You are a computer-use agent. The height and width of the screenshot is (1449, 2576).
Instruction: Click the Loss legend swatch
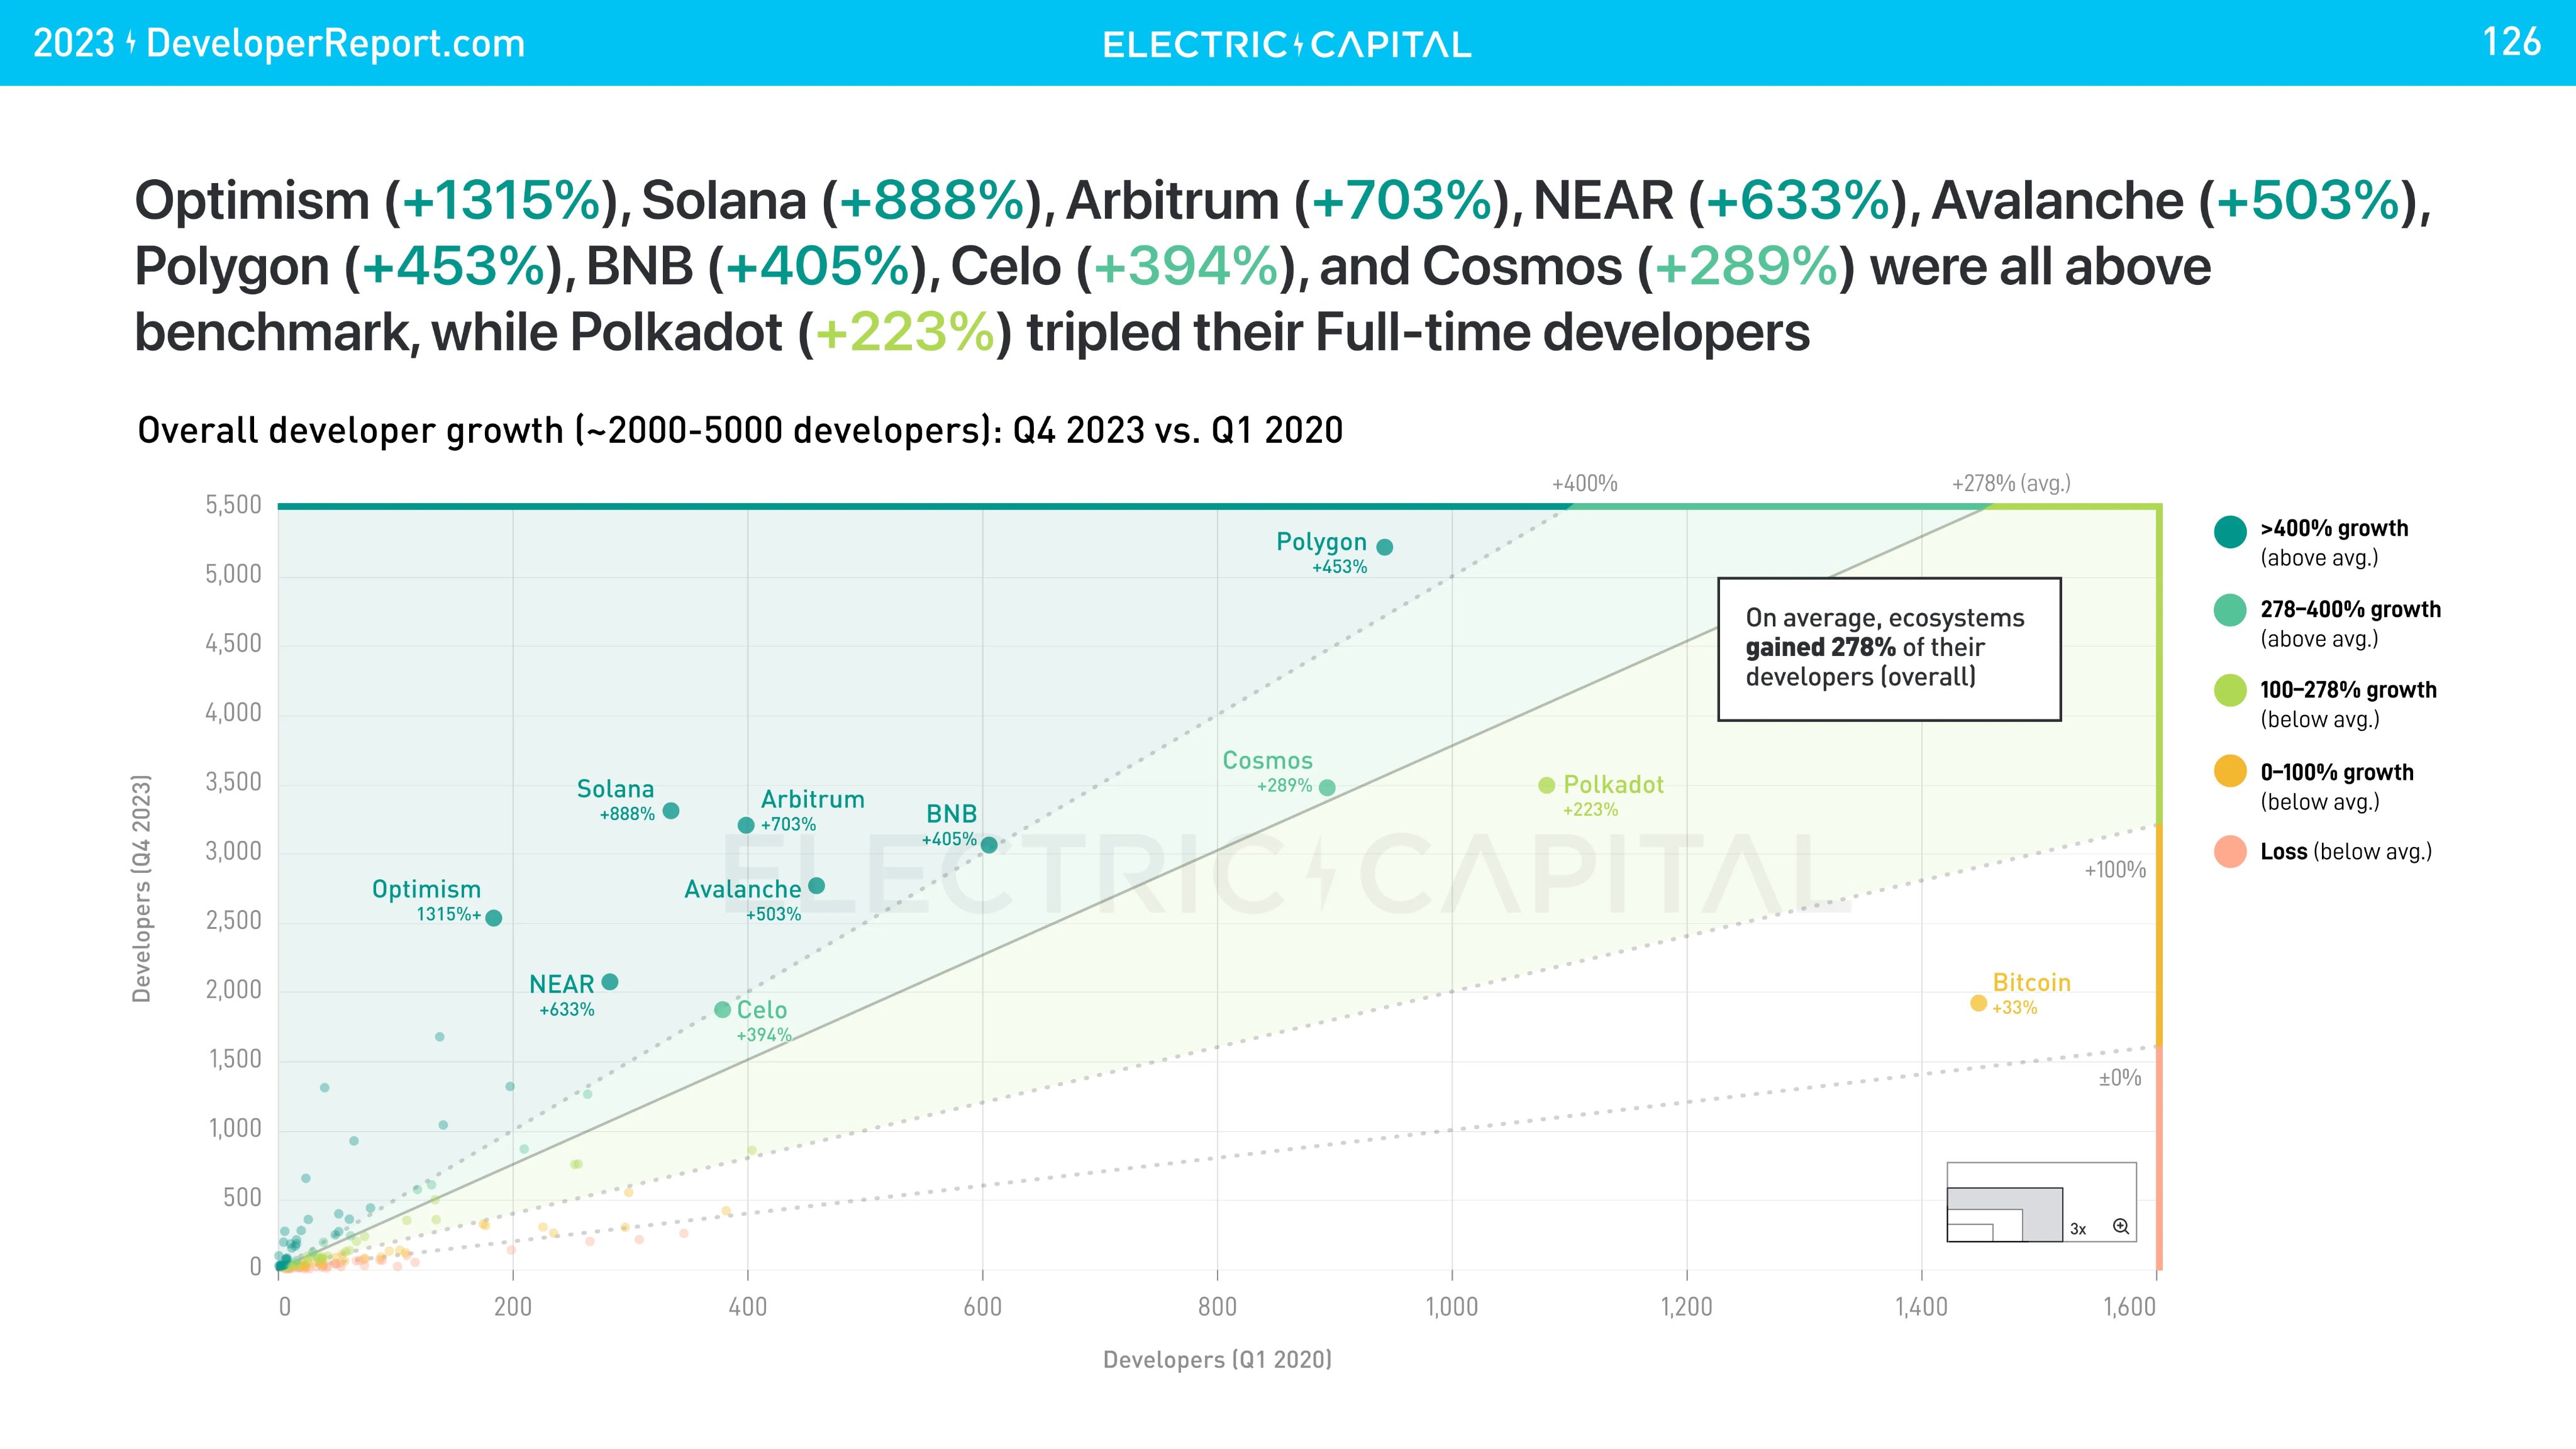pos(2230,851)
